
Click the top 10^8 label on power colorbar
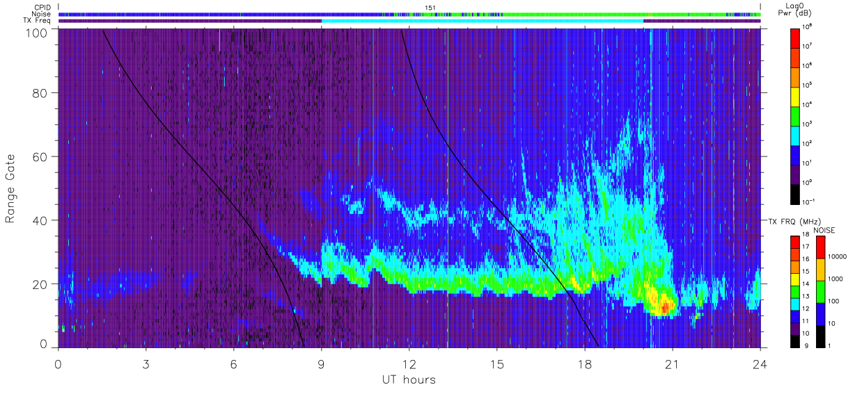click(807, 26)
